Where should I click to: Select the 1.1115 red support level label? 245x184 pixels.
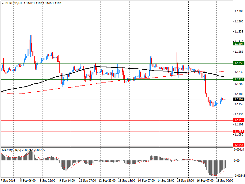tap(239, 120)
